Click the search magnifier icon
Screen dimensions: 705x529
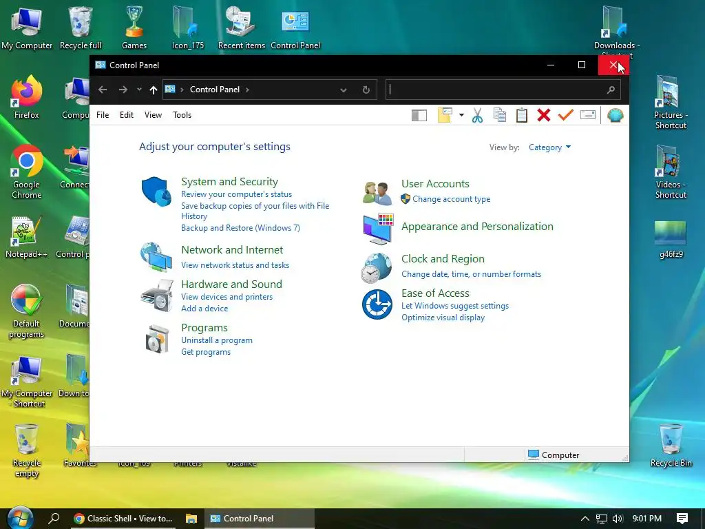(611, 90)
